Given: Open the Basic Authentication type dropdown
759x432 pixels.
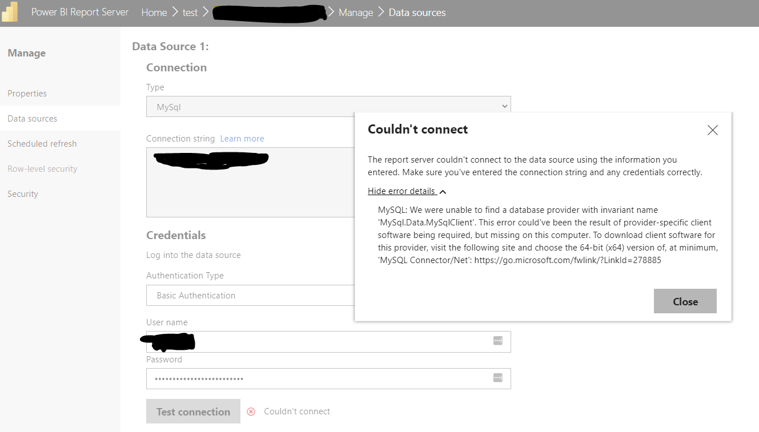Looking at the screenshot, I should [250, 296].
